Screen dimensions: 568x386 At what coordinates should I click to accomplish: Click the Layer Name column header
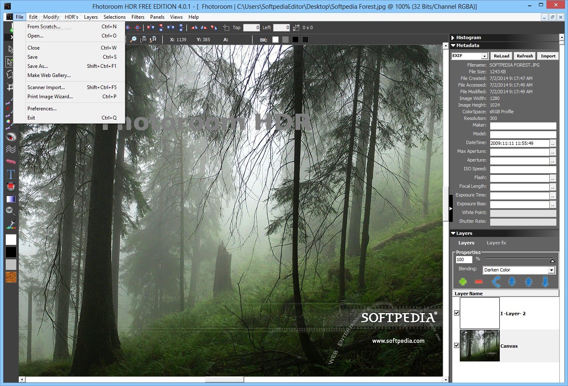tap(506, 294)
